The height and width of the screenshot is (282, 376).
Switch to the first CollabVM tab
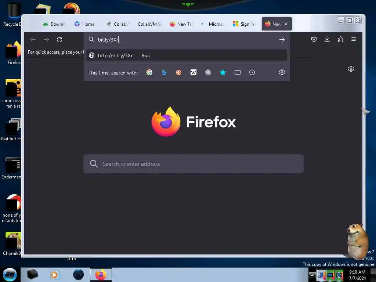(118, 24)
